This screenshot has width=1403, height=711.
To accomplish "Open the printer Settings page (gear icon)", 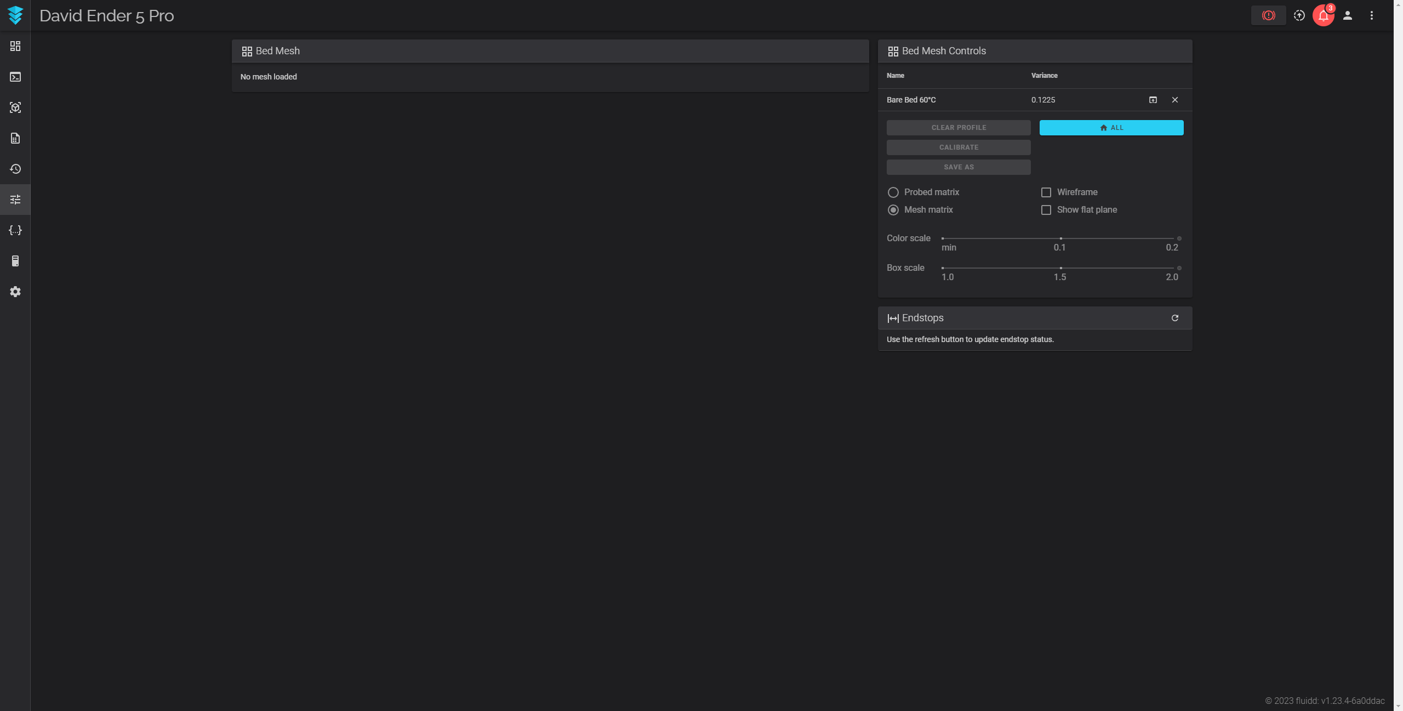I will tap(15, 291).
